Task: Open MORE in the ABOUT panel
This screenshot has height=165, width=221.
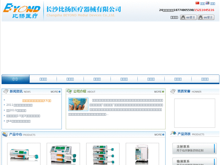Action: tap(159, 92)
